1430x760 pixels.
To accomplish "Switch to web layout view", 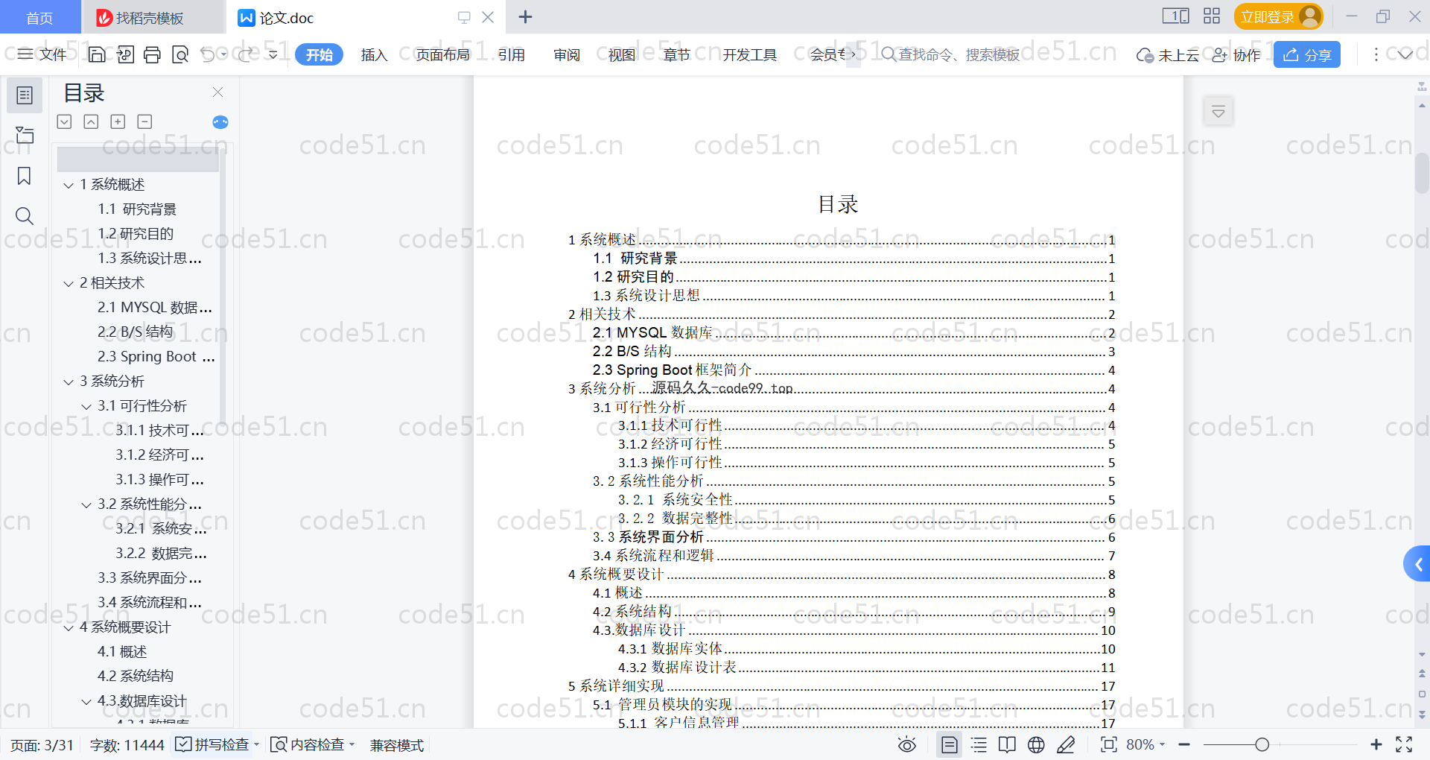I will pyautogui.click(x=1036, y=744).
